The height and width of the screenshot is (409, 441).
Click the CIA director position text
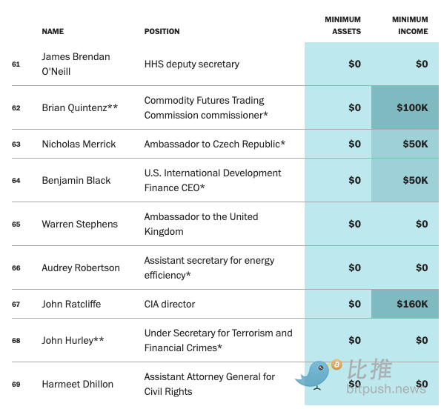point(170,304)
